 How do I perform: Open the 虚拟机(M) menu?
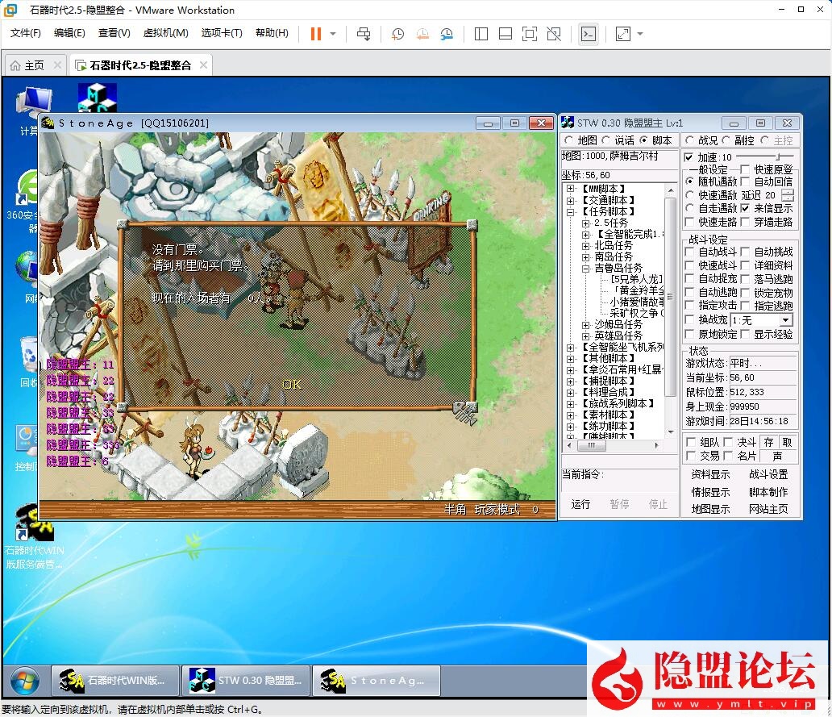(x=165, y=33)
